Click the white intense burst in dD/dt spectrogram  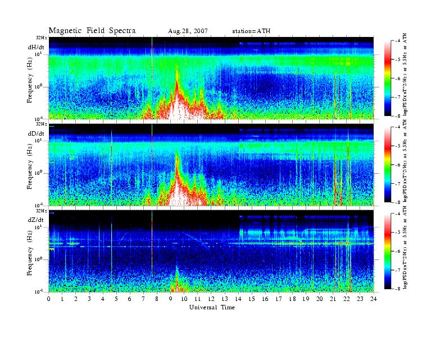click(179, 195)
